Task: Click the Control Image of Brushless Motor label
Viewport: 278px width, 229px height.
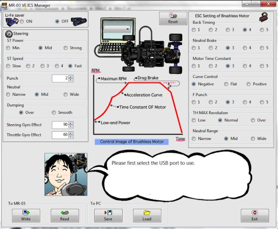Action: (132, 142)
